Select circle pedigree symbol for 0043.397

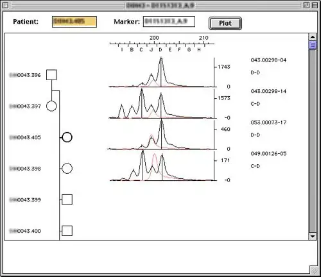[51, 106]
